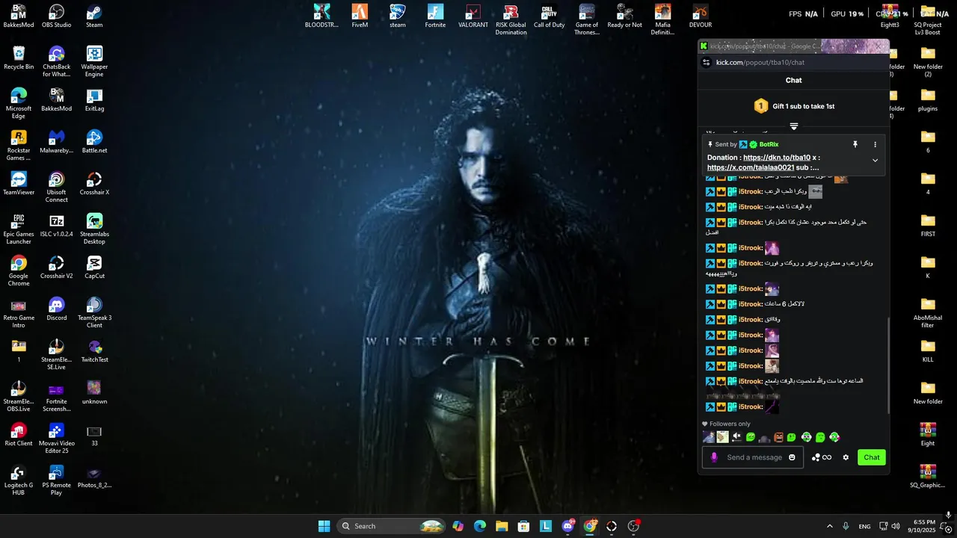This screenshot has width=957, height=538.
Task: Select the plugins folder on desktop
Action: 928,99
